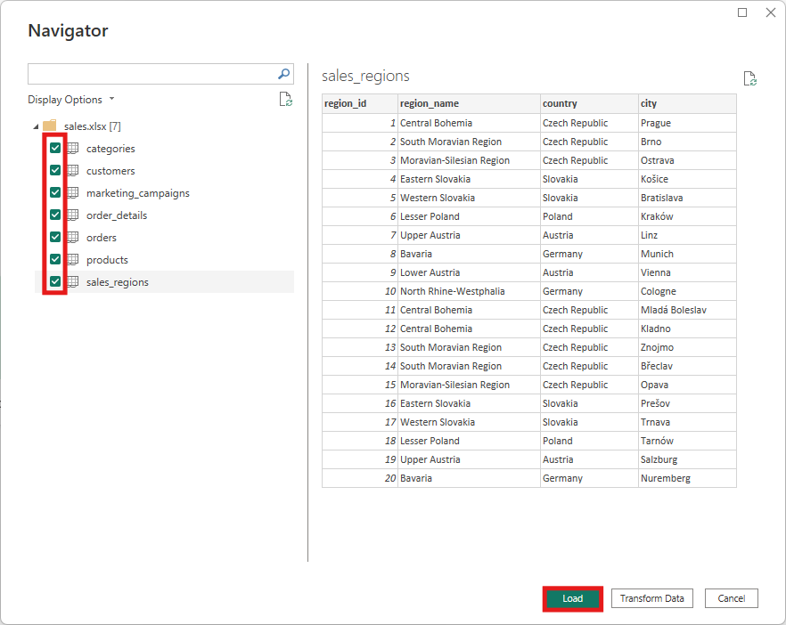This screenshot has height=625, width=786.
Task: Click the Brno city cell
Action: pos(687,142)
